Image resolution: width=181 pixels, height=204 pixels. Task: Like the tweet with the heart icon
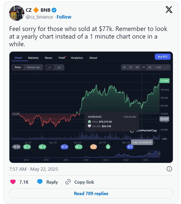pos(13,182)
